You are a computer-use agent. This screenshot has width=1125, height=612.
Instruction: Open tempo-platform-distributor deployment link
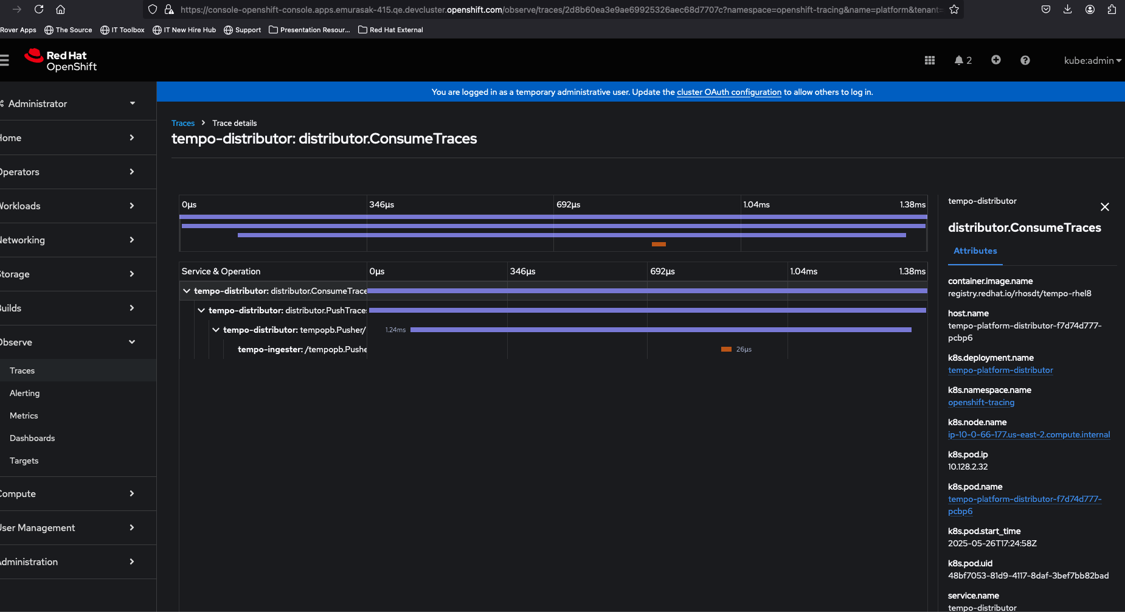coord(1000,370)
